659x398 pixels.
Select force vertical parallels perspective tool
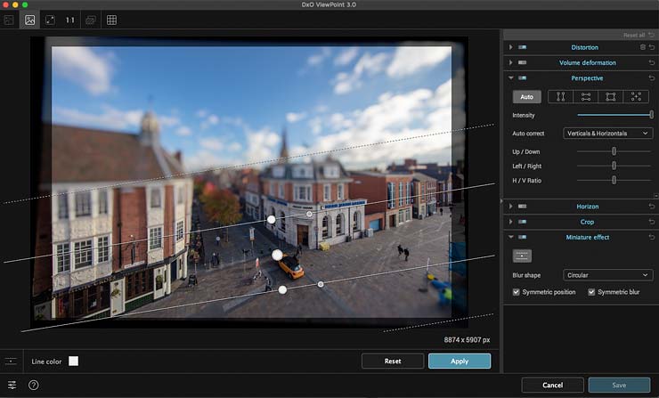(x=561, y=97)
